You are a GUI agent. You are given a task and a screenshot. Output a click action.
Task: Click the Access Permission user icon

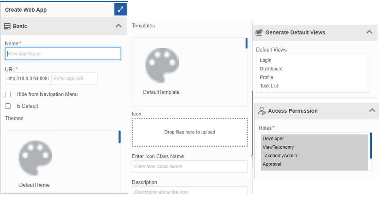tap(262, 111)
